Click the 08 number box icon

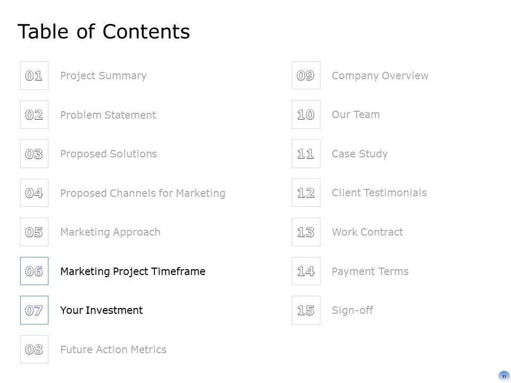coord(34,349)
